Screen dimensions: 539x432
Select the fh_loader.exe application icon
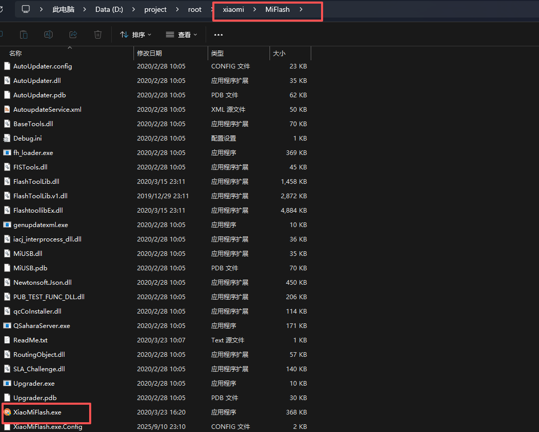coord(7,153)
